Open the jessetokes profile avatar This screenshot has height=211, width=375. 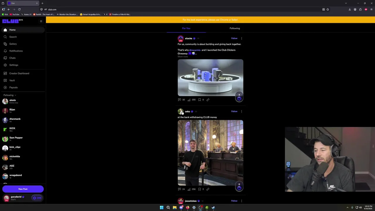[x=180, y=201]
